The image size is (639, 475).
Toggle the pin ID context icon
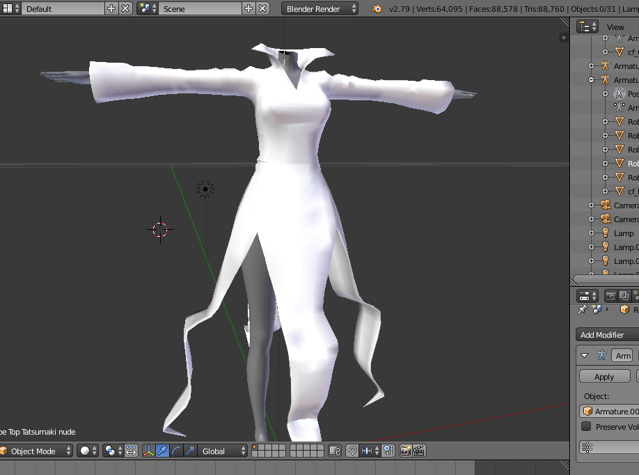click(583, 310)
